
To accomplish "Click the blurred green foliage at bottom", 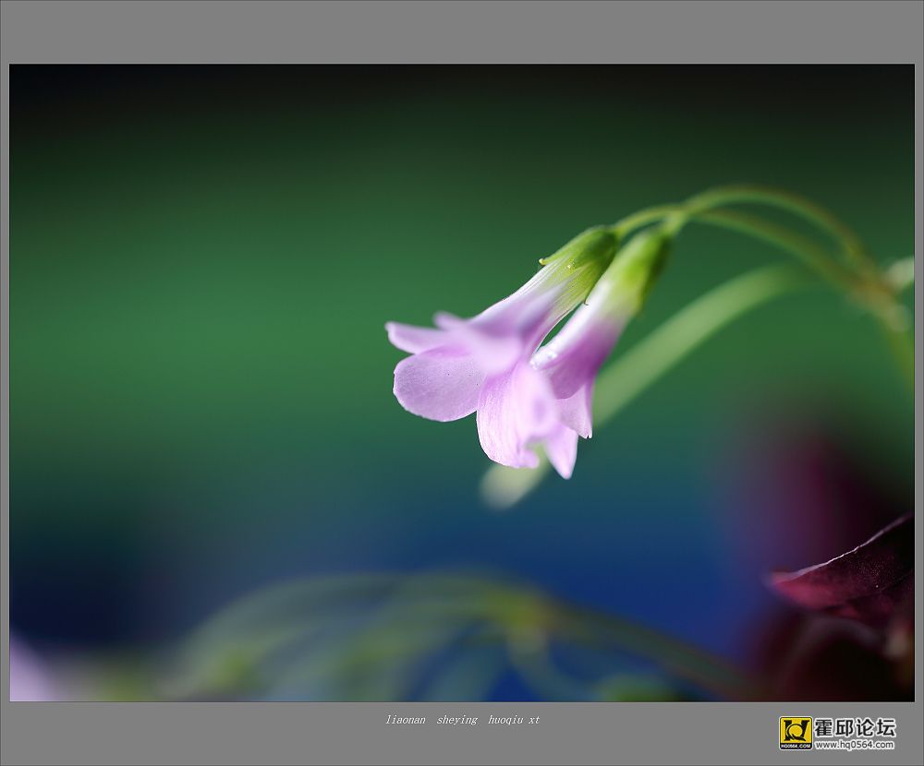I will (412, 636).
